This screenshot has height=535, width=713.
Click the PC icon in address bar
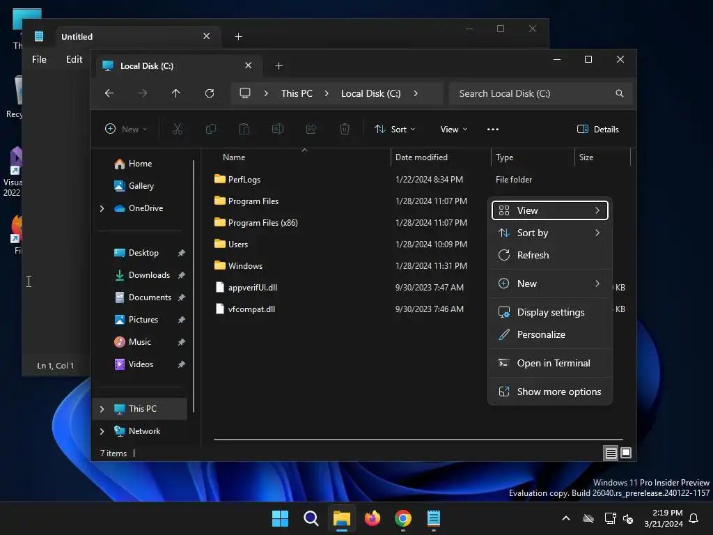[x=245, y=93]
